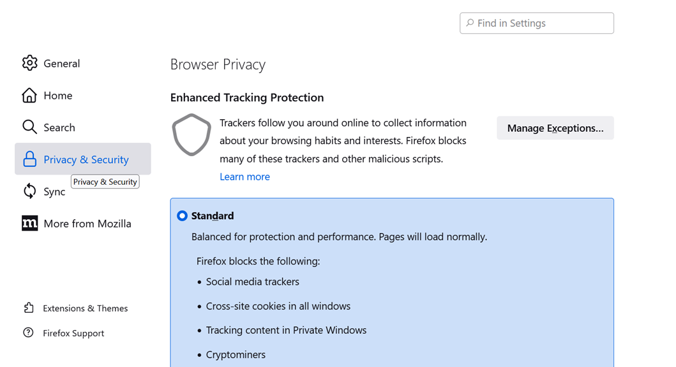Open the General settings category
Viewport: 676px width, 367px height.
(x=62, y=63)
